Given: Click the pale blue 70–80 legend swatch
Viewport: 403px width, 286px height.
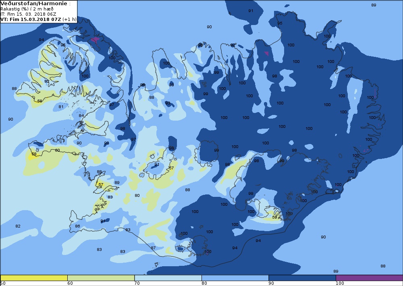Looking at the screenshot, I should pos(168,278).
